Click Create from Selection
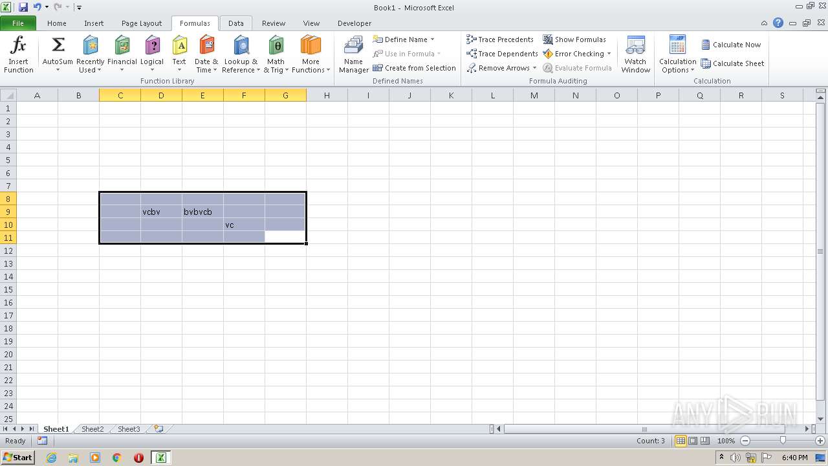The width and height of the screenshot is (828, 466). point(414,68)
